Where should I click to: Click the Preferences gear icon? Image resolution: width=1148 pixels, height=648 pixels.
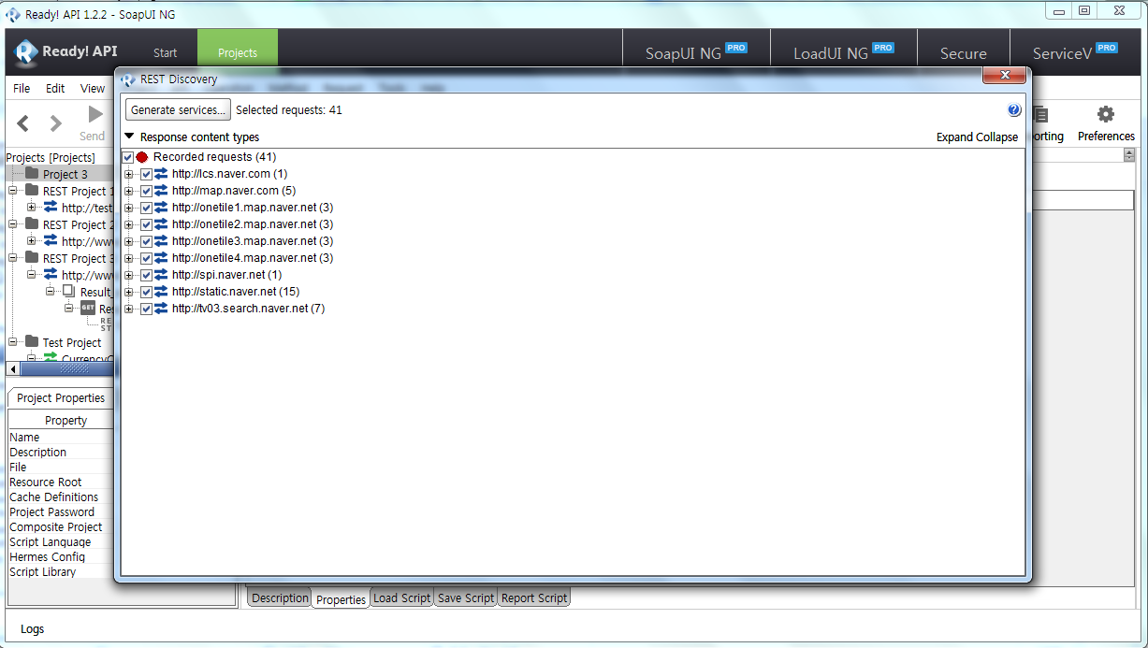tap(1105, 115)
